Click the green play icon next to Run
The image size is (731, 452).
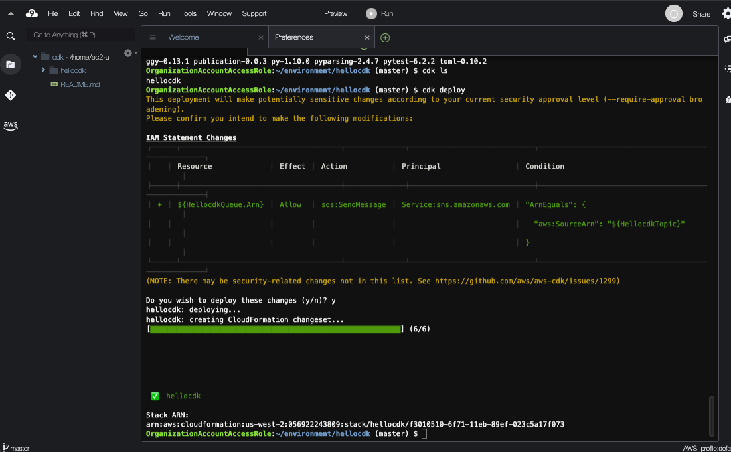[371, 13]
